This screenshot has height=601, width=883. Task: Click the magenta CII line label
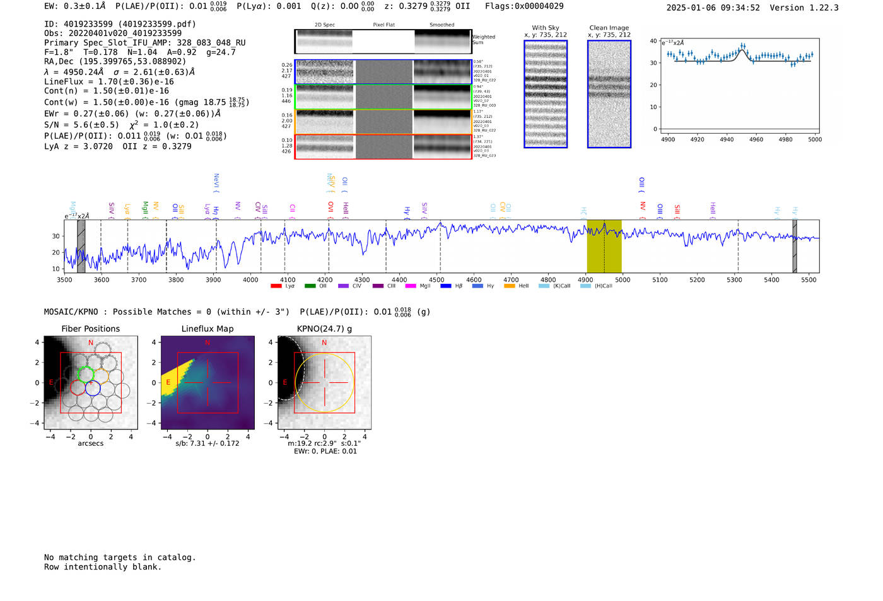point(292,211)
